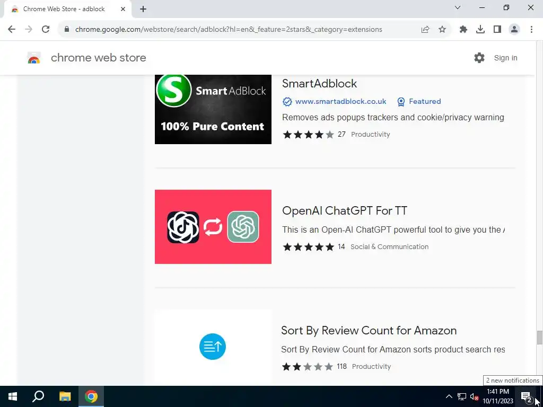Click the verified publisher badge icon

pos(287,101)
